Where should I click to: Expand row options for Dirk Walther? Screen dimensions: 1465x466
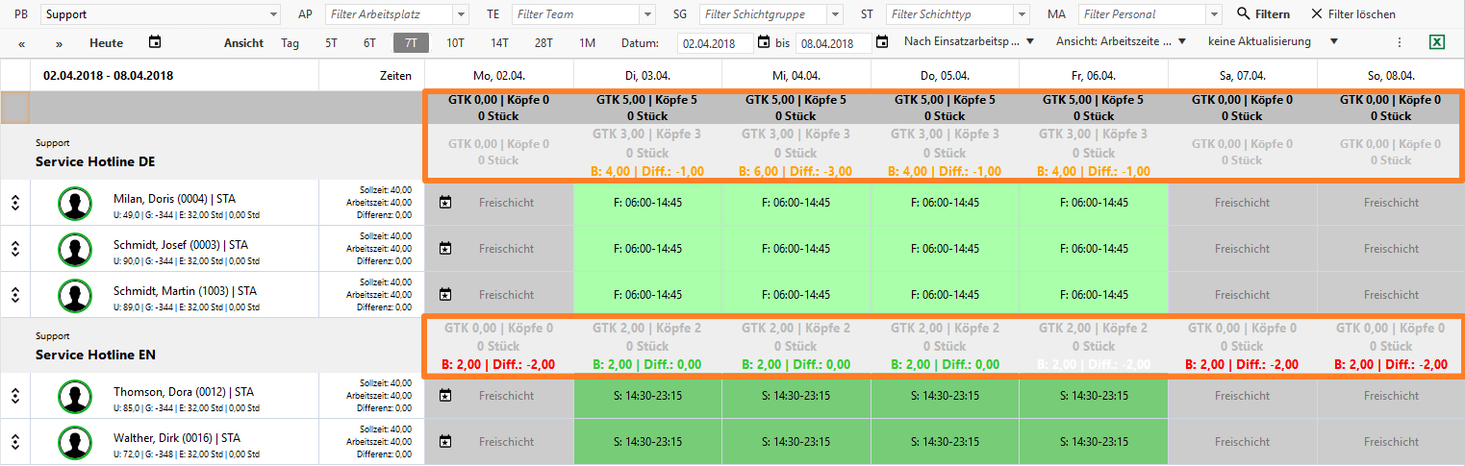15,442
